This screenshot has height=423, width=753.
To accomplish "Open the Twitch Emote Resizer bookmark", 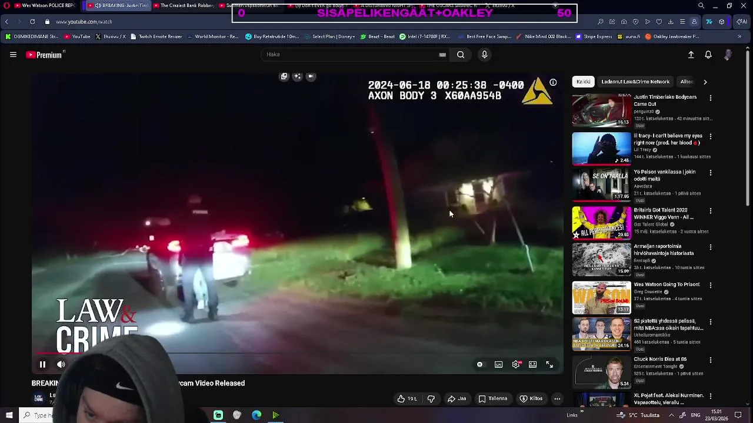I will pos(156,36).
